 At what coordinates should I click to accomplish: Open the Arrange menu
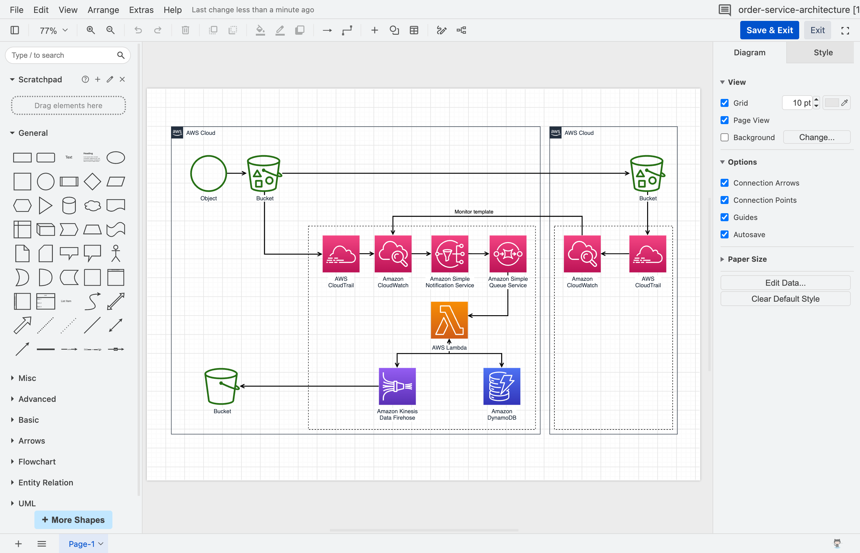click(104, 10)
